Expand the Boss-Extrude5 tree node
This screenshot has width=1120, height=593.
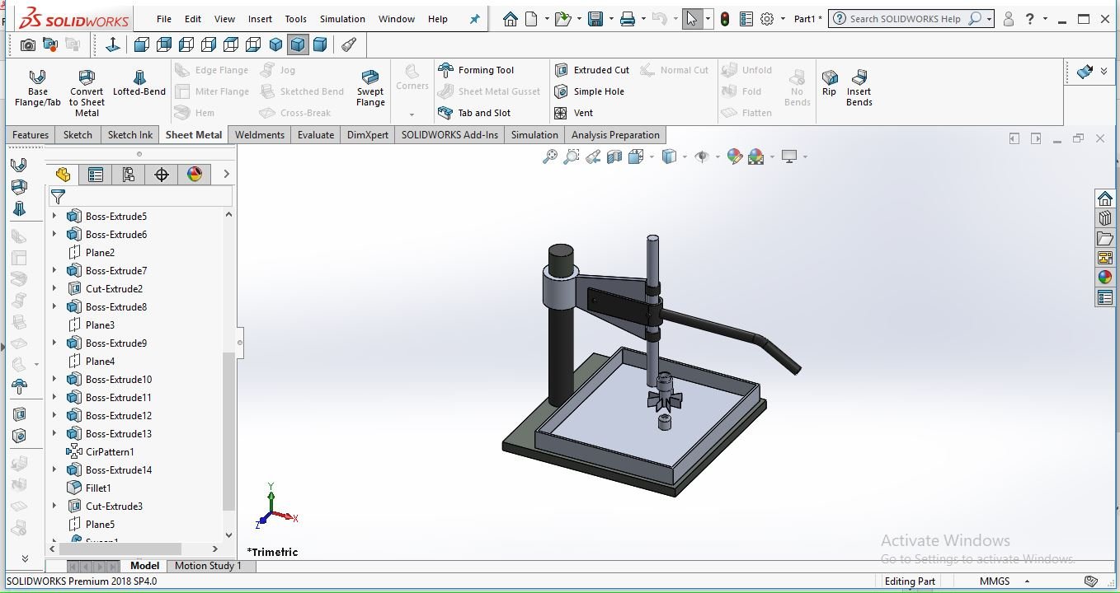click(x=54, y=214)
